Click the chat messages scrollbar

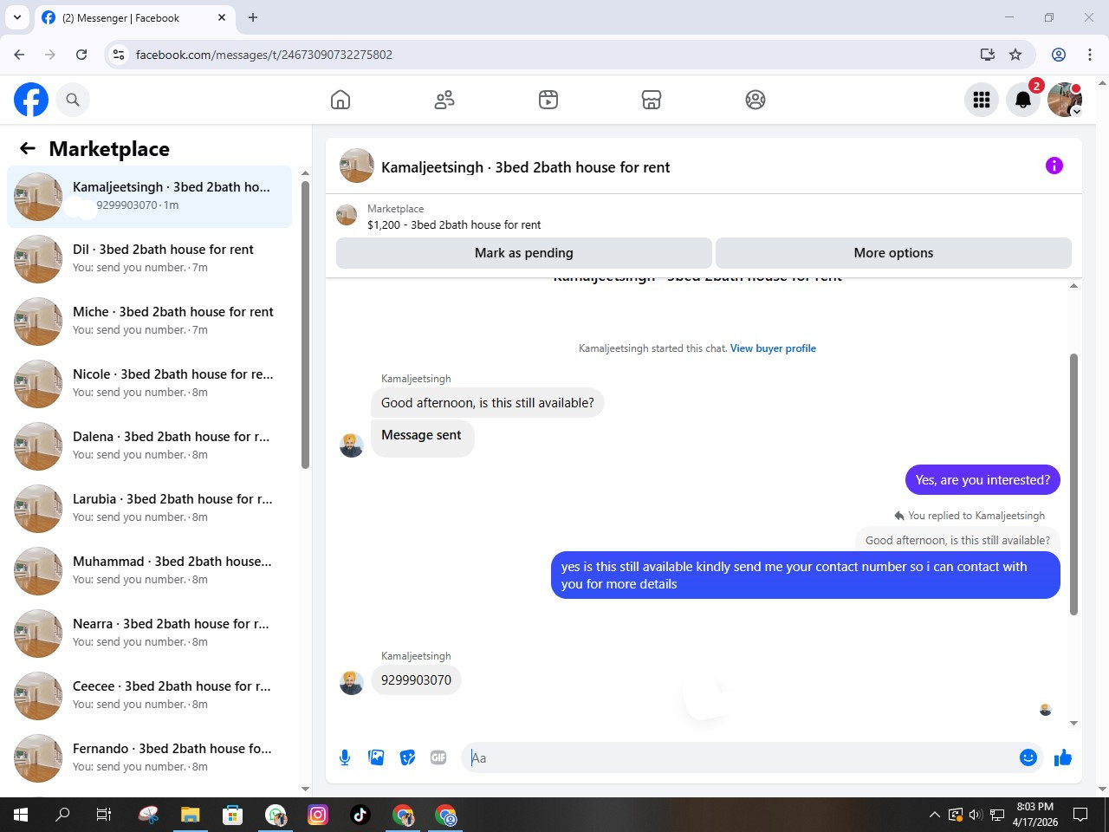click(x=1074, y=484)
